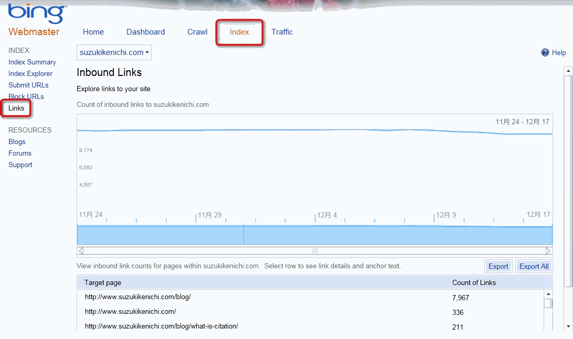573x339 pixels.
Task: Click the blue Help question mark icon
Action: (545, 52)
